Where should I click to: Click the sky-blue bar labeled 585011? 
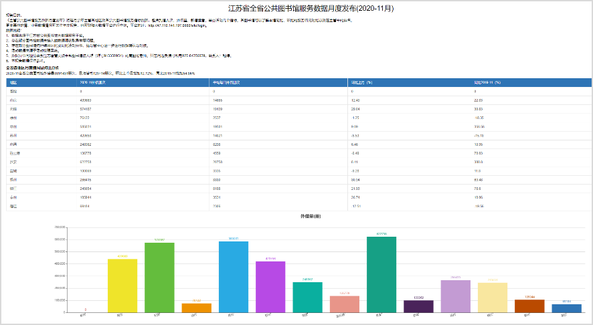coord(234,276)
